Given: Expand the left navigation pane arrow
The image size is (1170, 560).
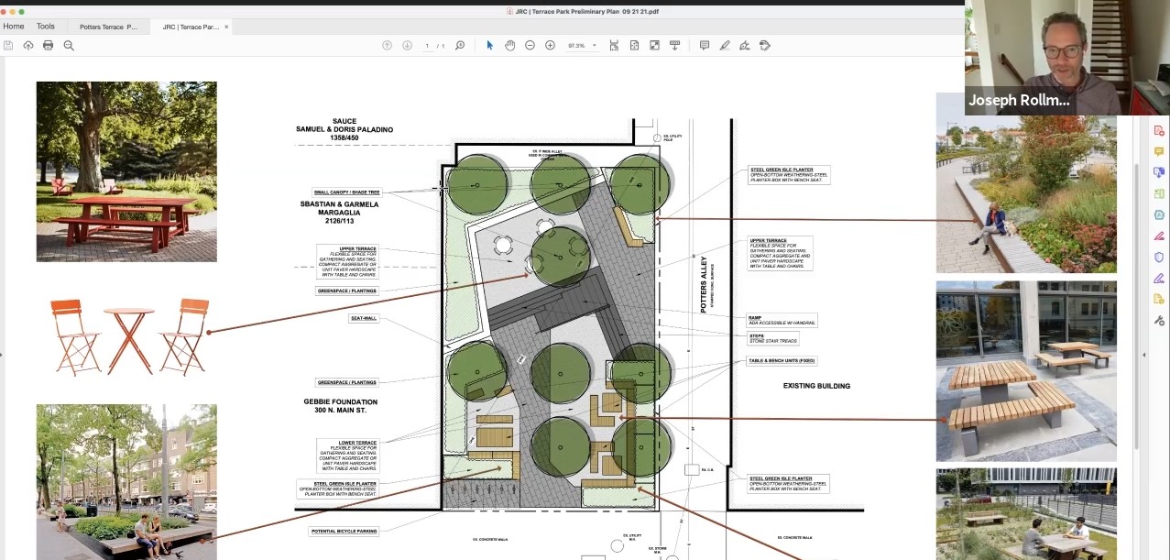Looking at the screenshot, I should [x=3, y=355].
